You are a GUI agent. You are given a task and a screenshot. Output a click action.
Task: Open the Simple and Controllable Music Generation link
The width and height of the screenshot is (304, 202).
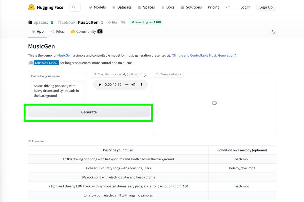[204, 55]
